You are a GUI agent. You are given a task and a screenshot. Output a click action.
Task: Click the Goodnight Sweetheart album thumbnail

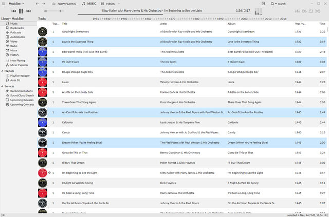point(43,32)
